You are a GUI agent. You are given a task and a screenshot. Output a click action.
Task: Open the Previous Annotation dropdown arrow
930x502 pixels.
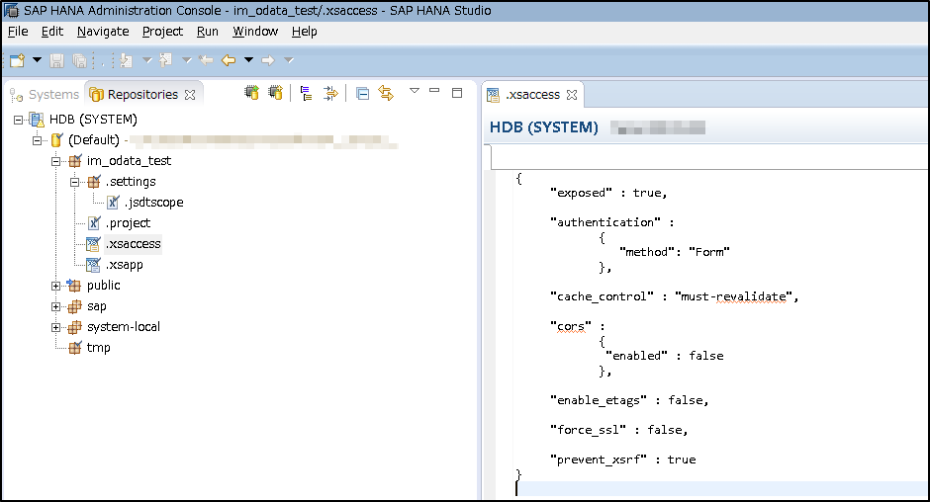[186, 60]
